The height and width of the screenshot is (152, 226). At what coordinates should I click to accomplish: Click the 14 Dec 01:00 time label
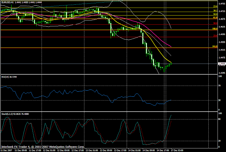[134, 150]
